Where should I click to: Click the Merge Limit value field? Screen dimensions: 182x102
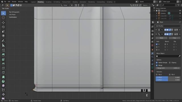[x=168, y=68]
